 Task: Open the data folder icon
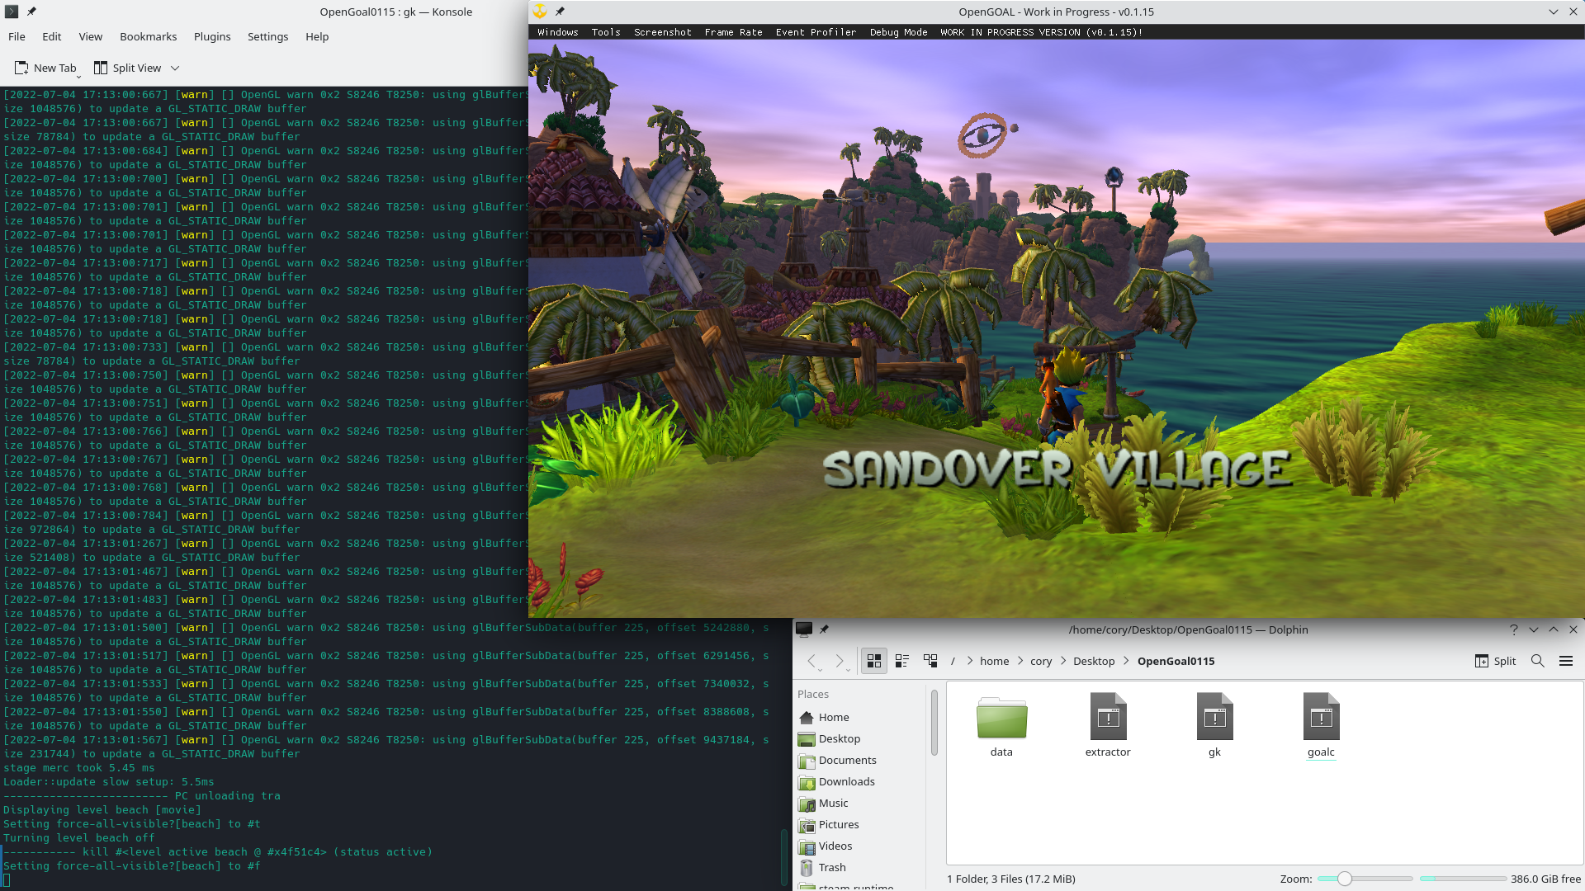click(x=1001, y=718)
